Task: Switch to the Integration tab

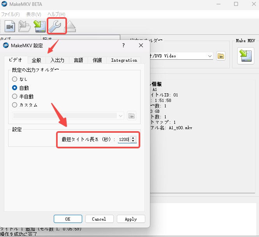Action: (x=124, y=60)
